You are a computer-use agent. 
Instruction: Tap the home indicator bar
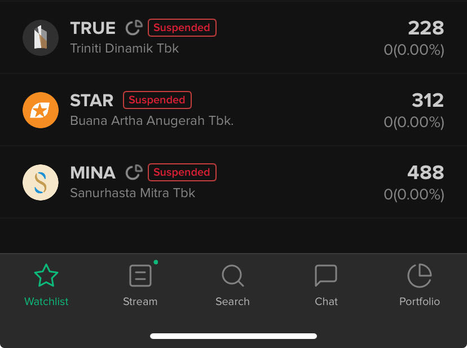point(233,336)
